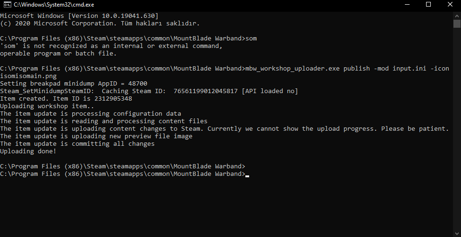Screen dimensions: 461x237
Task: Click the scrollbar down arrow
Action: point(457,232)
